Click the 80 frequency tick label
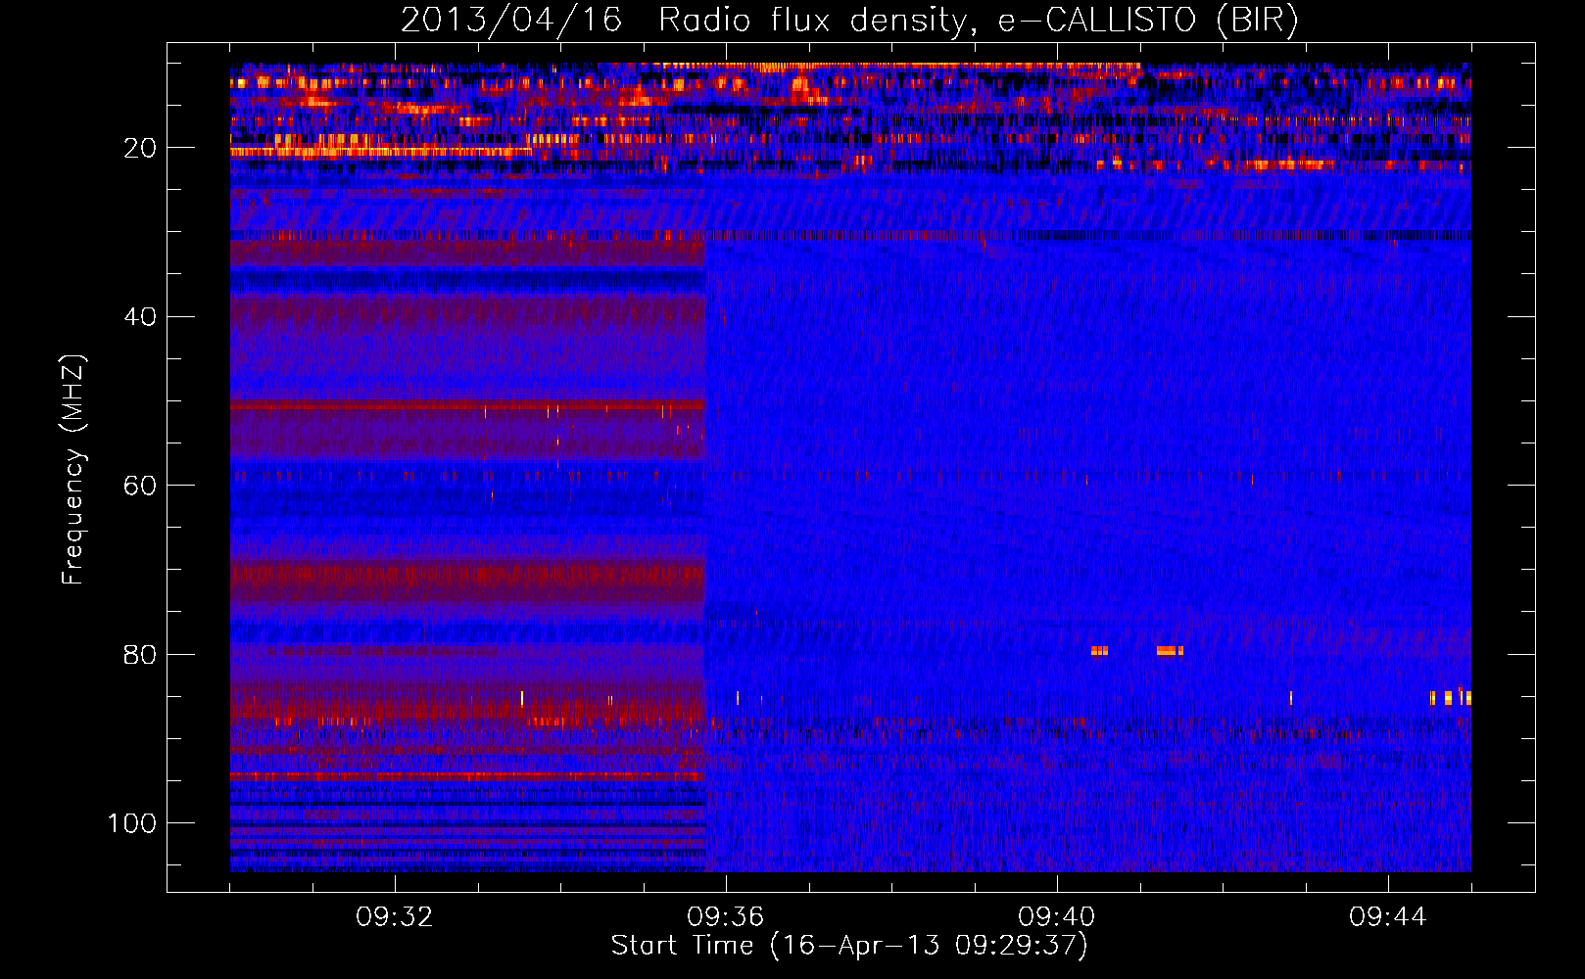The width and height of the screenshot is (1585, 979). 140,655
